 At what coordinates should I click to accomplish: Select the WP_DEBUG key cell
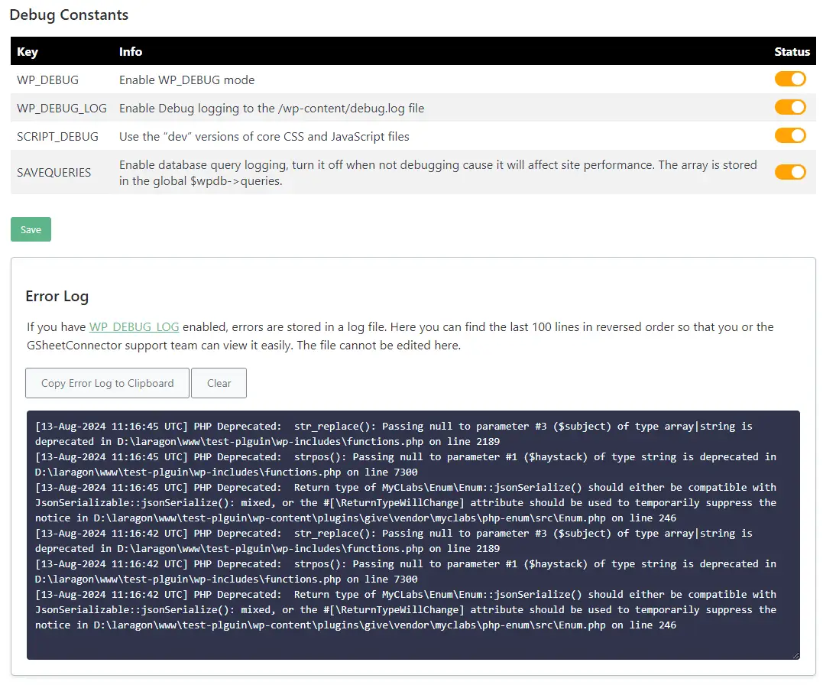[48, 80]
